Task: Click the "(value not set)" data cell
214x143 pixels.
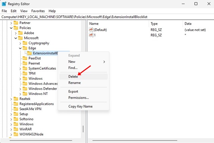Action: [x=195, y=30]
